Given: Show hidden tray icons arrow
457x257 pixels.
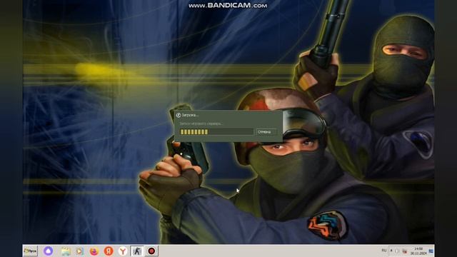Looking at the screenshot, I should [x=391, y=251].
